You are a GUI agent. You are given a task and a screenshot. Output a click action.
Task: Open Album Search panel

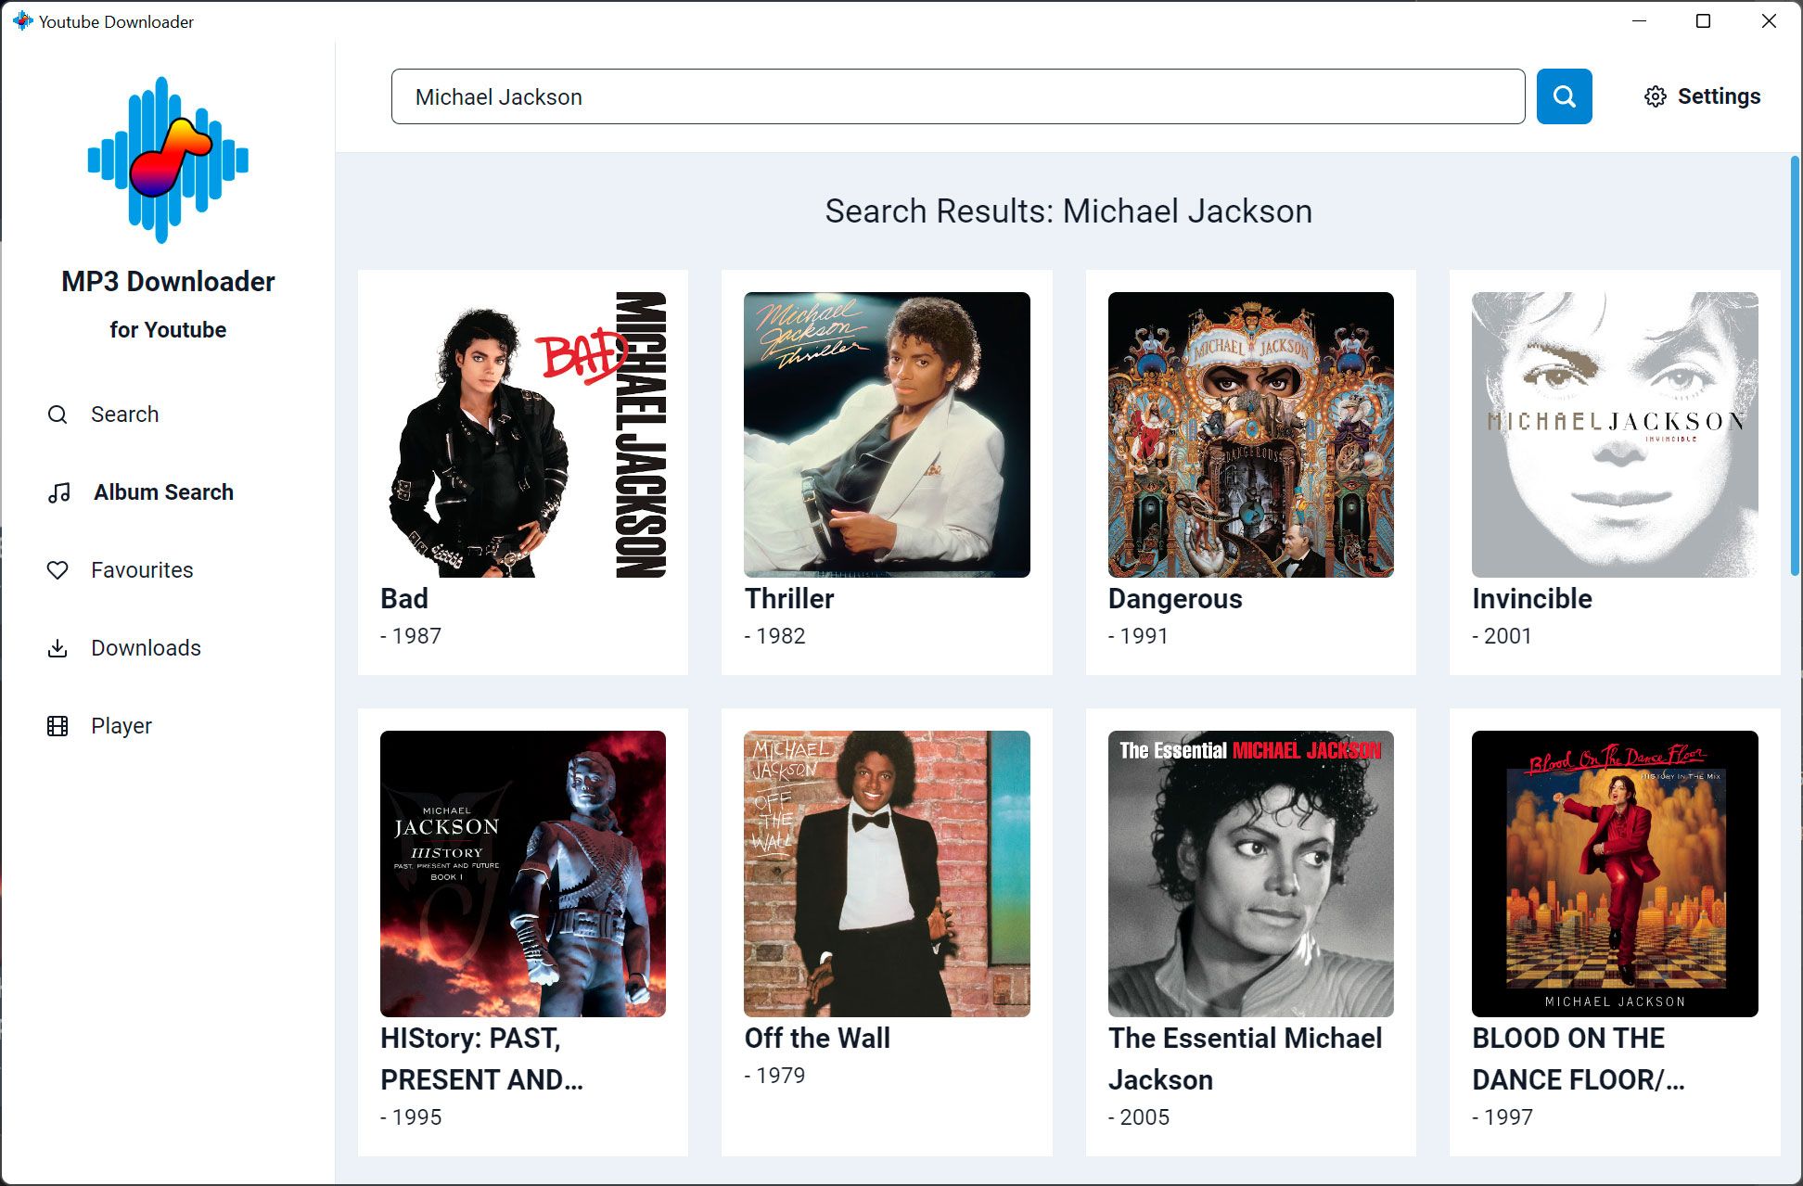click(161, 491)
